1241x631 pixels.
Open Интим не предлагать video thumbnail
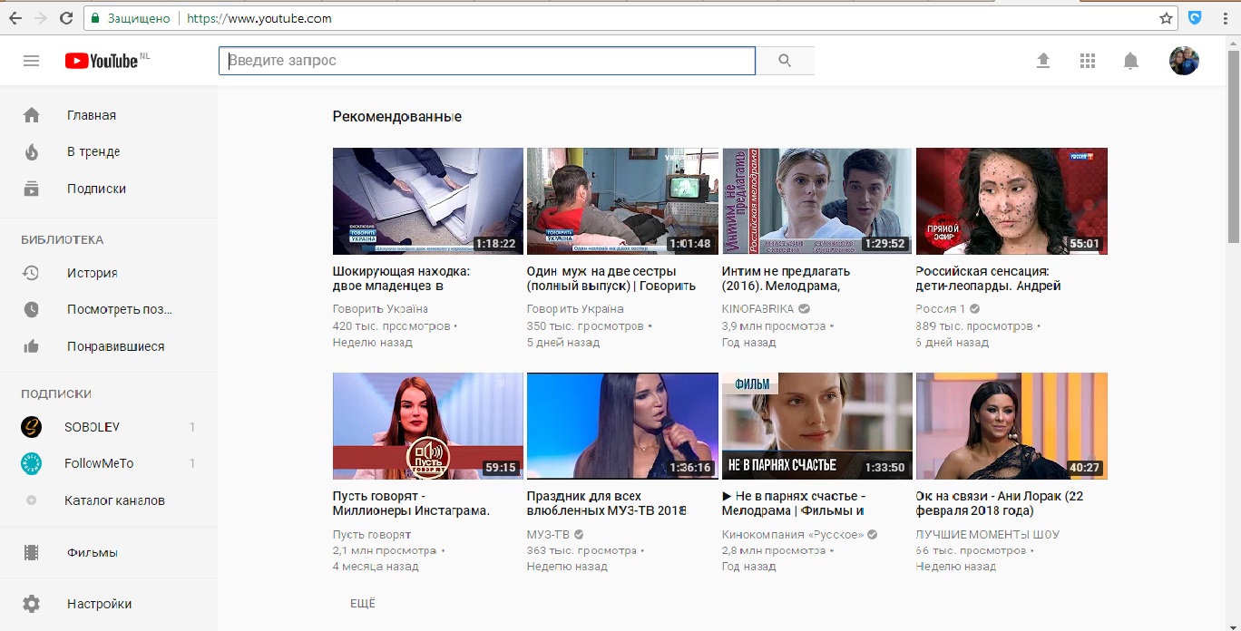tap(817, 201)
